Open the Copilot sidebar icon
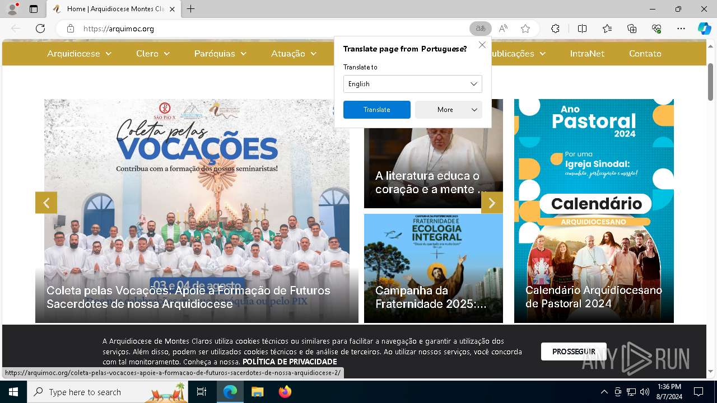Viewport: 717px width, 403px height. point(704,29)
